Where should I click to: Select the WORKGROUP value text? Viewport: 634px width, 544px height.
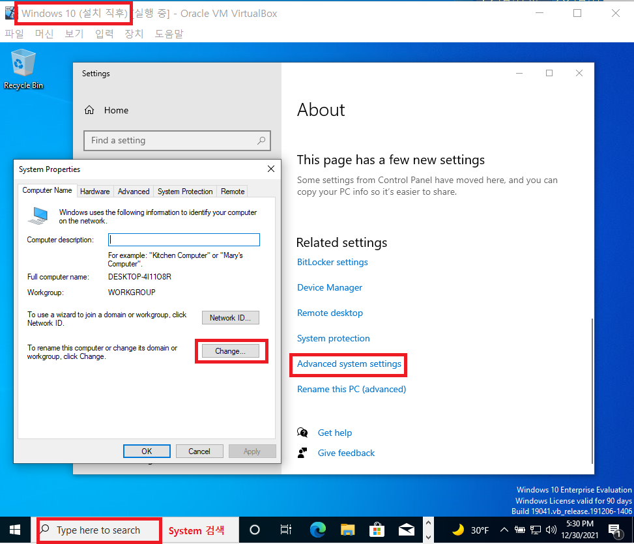[x=132, y=293]
